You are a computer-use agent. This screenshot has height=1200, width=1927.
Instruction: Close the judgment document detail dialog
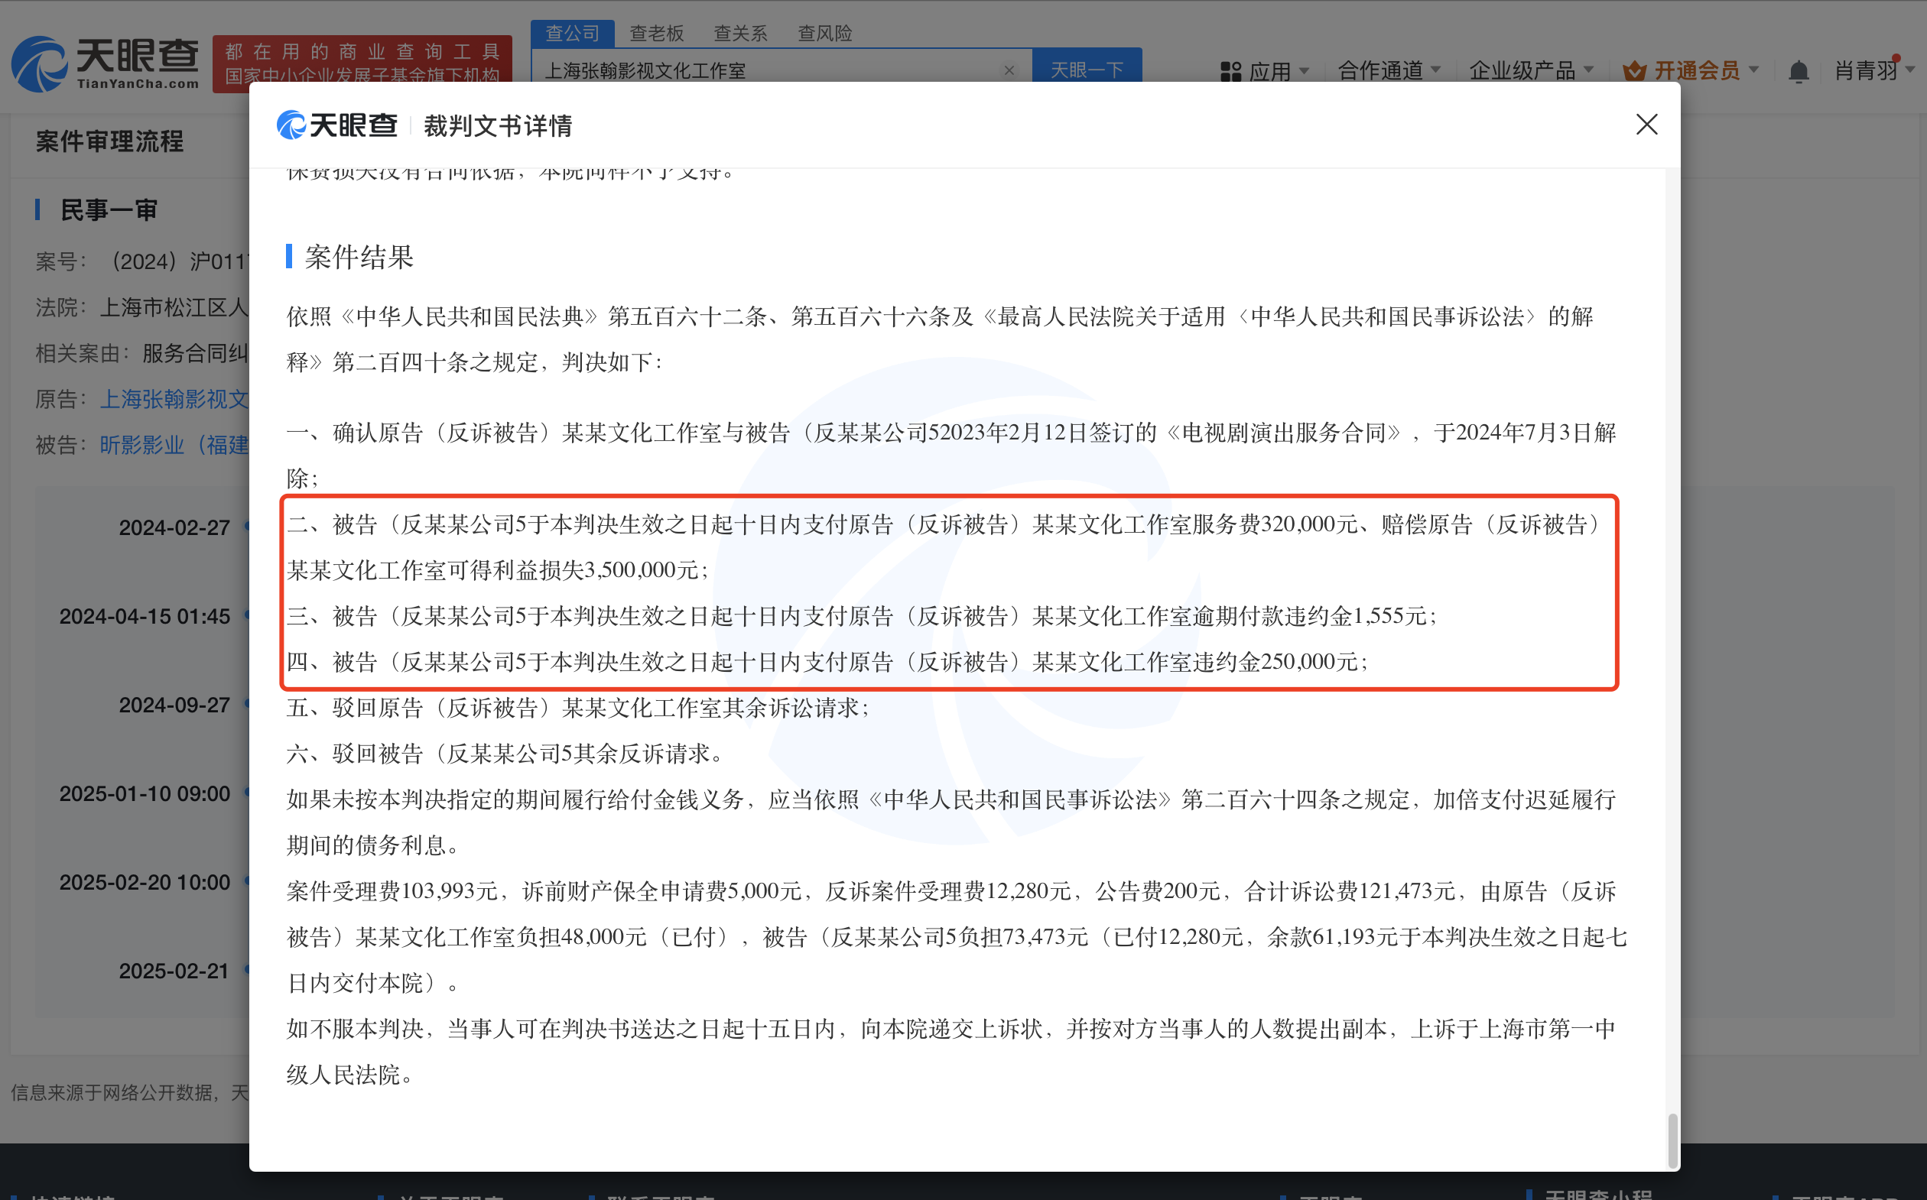[x=1646, y=124]
